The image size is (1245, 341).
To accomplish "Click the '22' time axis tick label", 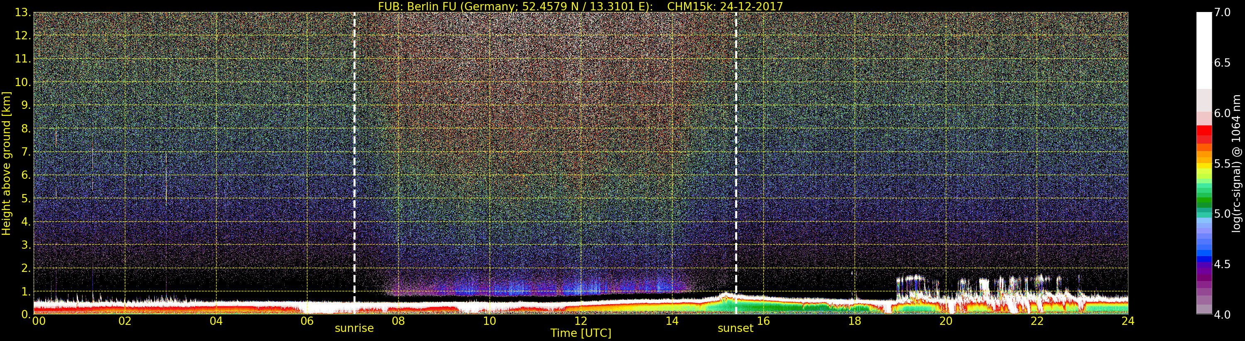I will (1037, 321).
